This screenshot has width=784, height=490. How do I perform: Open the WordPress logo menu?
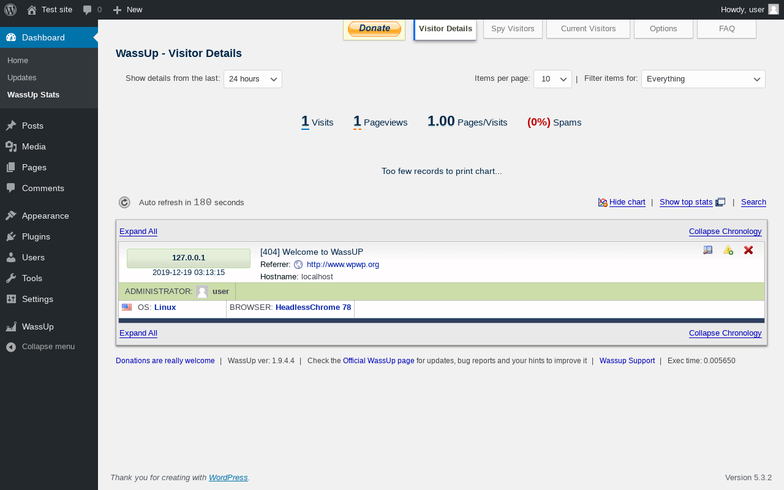10,10
